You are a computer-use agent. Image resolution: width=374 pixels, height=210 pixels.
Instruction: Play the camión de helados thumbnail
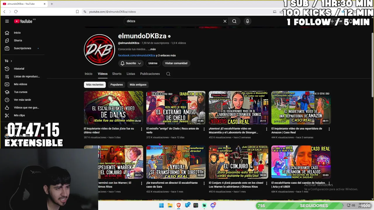[301, 162]
